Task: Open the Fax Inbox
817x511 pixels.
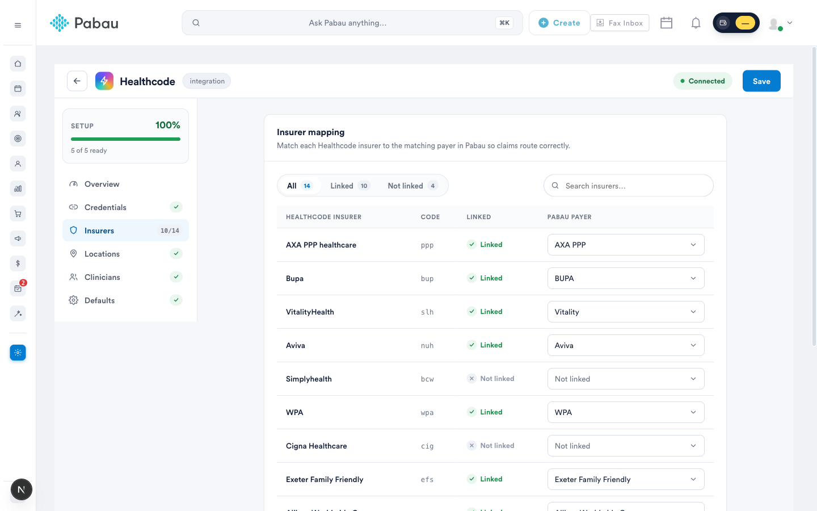Action: pyautogui.click(x=620, y=23)
